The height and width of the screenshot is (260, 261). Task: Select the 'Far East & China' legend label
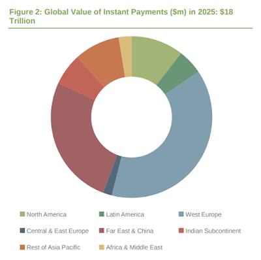tap(130, 231)
